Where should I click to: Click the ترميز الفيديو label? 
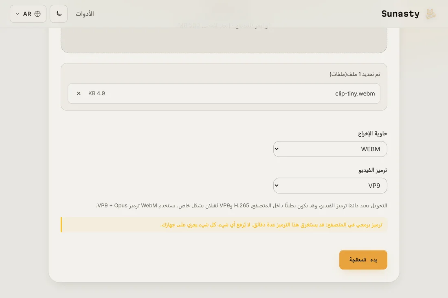373,170
